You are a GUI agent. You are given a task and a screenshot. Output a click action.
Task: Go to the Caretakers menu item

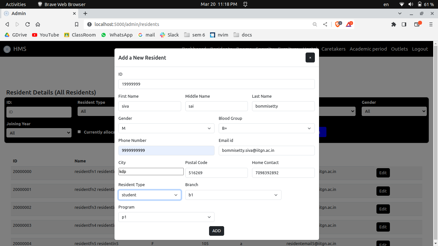click(333, 49)
